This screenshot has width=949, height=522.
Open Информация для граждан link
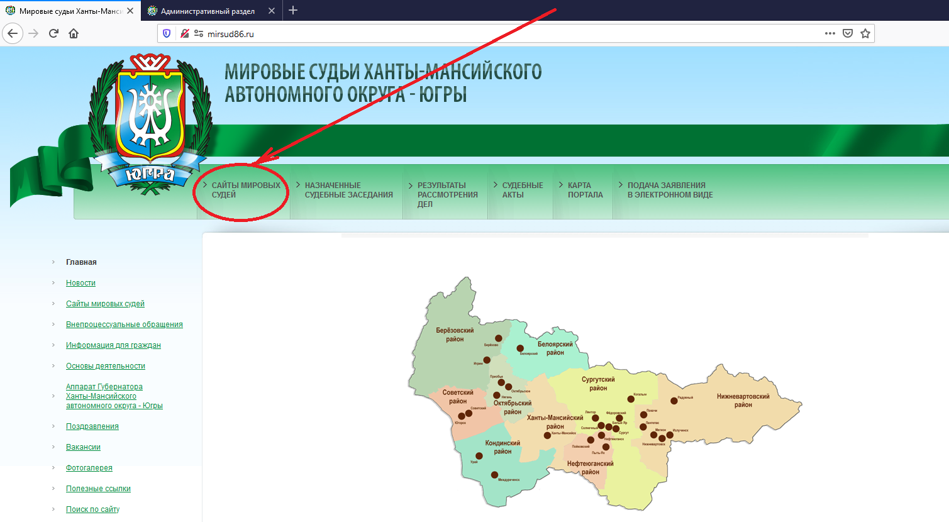[113, 345]
